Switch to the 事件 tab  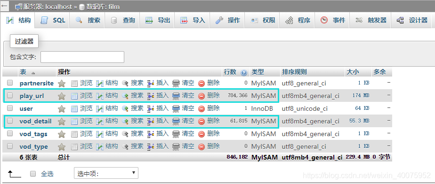(x=332, y=20)
